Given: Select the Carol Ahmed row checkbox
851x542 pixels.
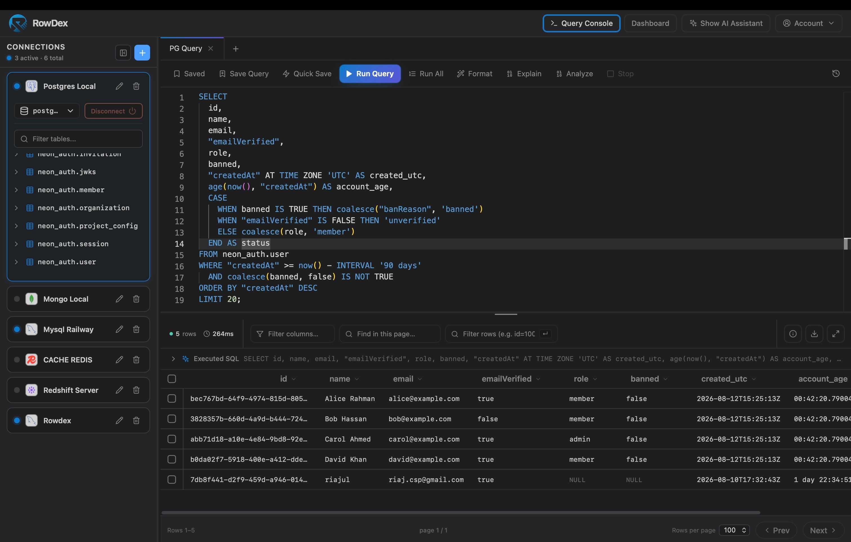Looking at the screenshot, I should pos(172,439).
